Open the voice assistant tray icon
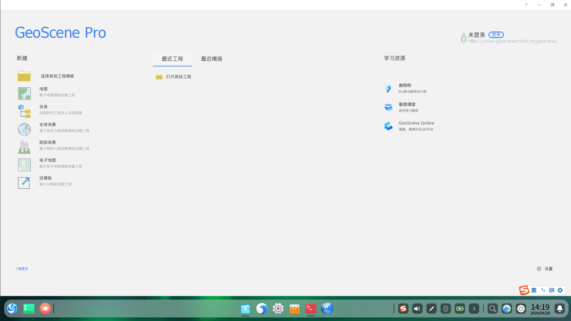Screen dimensions: 571x321 click(x=507, y=309)
